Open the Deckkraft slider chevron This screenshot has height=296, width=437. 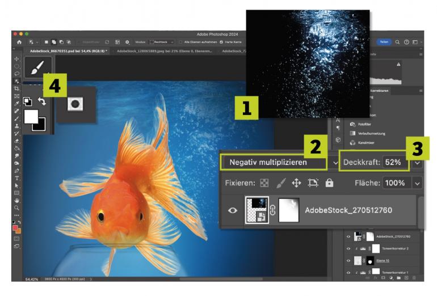[417, 163]
